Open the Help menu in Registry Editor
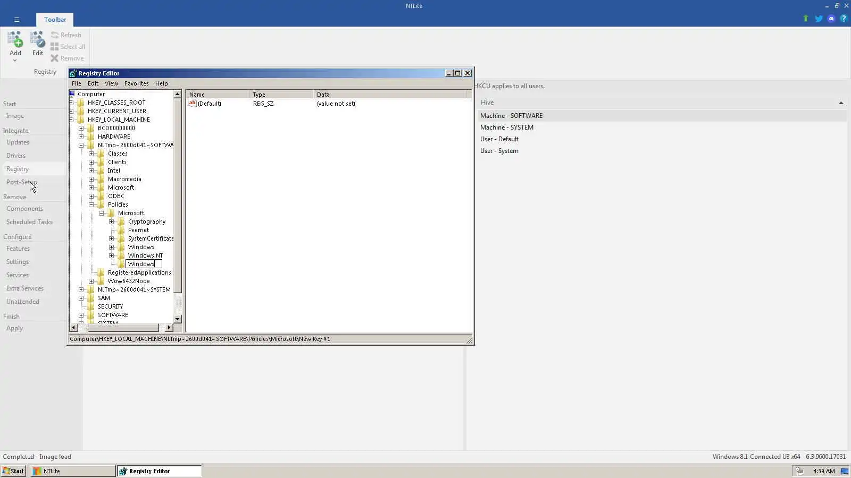Image resolution: width=851 pixels, height=478 pixels. pyautogui.click(x=162, y=83)
